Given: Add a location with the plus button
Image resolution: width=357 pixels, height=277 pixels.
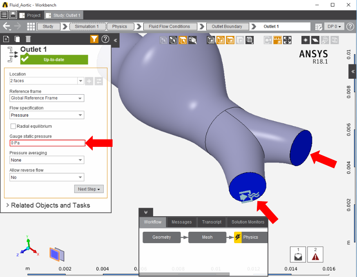Looking at the screenshot, I should 89,81.
